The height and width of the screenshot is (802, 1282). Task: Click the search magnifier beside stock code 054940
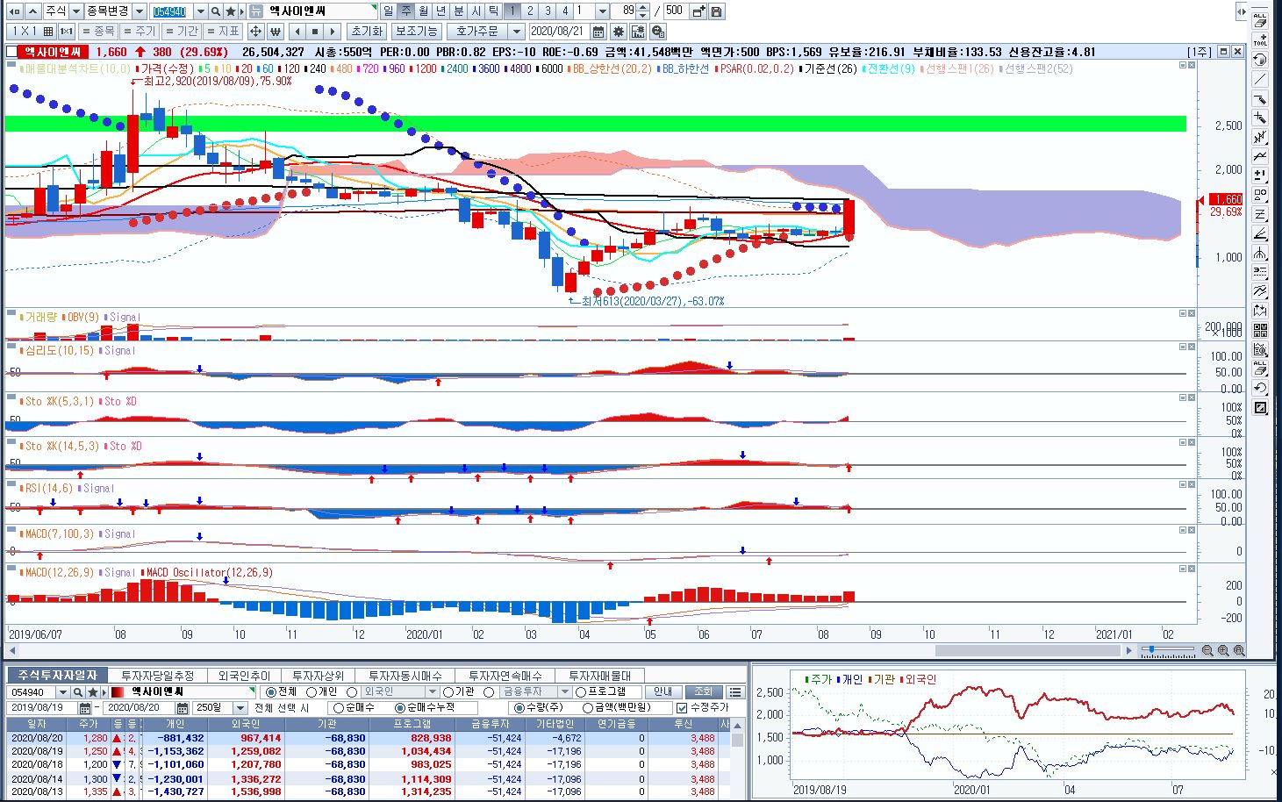[x=215, y=11]
